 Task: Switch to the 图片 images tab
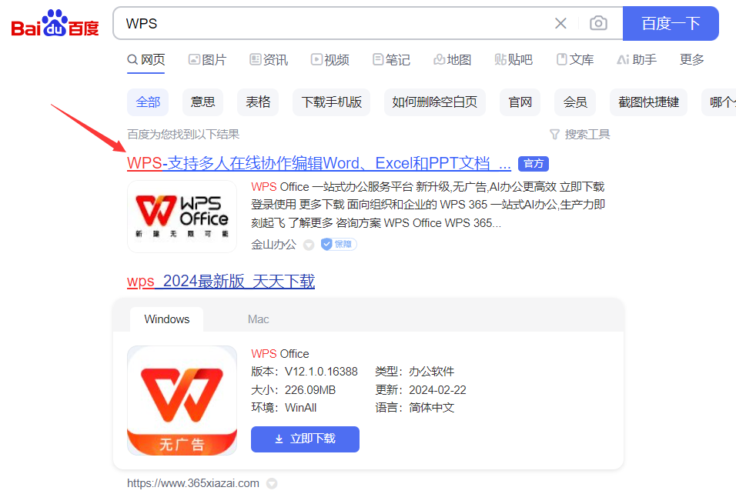click(x=208, y=60)
